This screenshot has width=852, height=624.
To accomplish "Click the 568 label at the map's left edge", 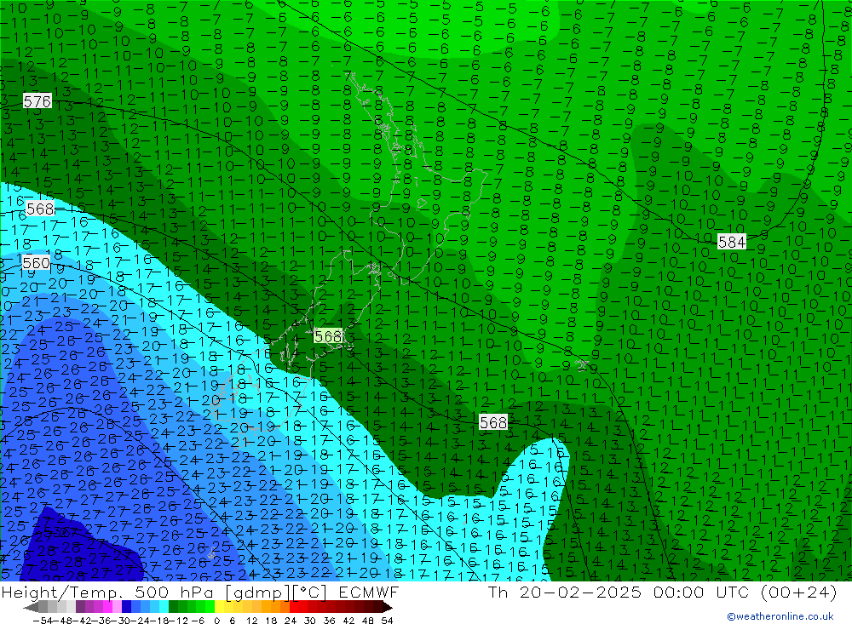I will pyautogui.click(x=40, y=209).
